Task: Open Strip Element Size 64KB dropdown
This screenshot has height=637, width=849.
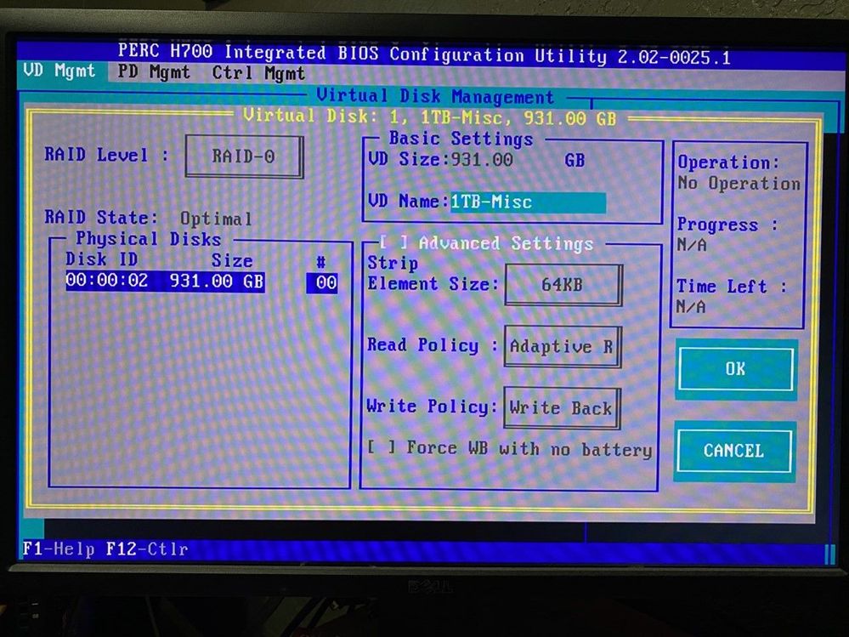Action: point(563,285)
